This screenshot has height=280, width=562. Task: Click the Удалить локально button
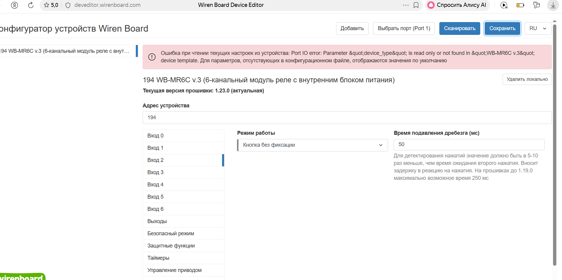coord(527,79)
